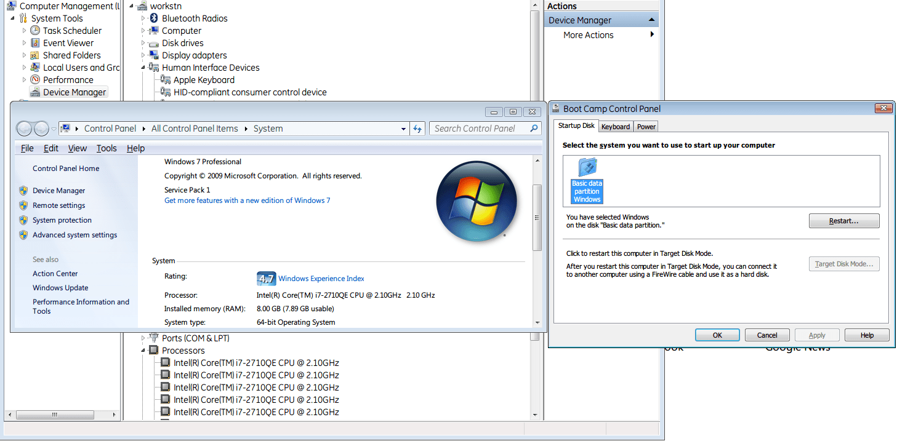This screenshot has height=441, width=897.
Task: Click the Task Scheduler clock icon
Action: (35, 31)
